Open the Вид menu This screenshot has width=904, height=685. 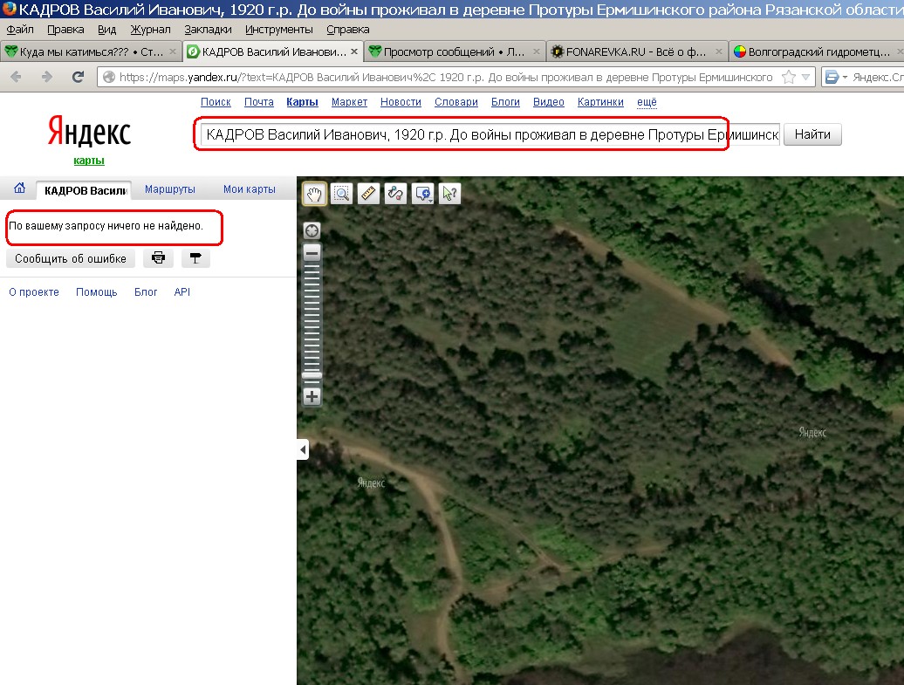[106, 30]
